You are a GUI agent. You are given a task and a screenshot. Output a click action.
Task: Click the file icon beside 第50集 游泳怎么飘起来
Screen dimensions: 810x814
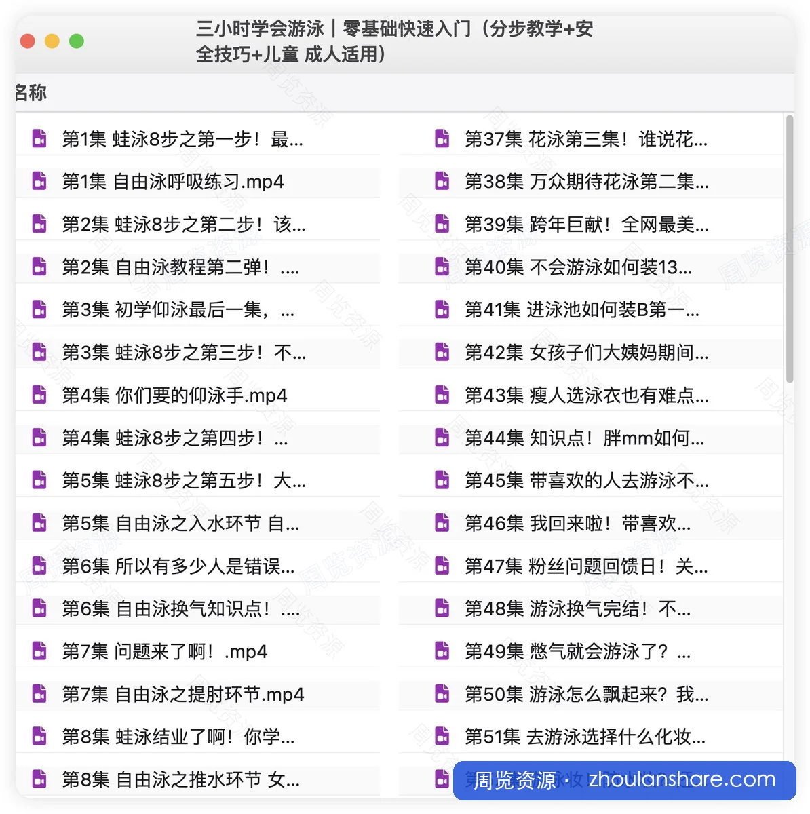click(x=442, y=694)
